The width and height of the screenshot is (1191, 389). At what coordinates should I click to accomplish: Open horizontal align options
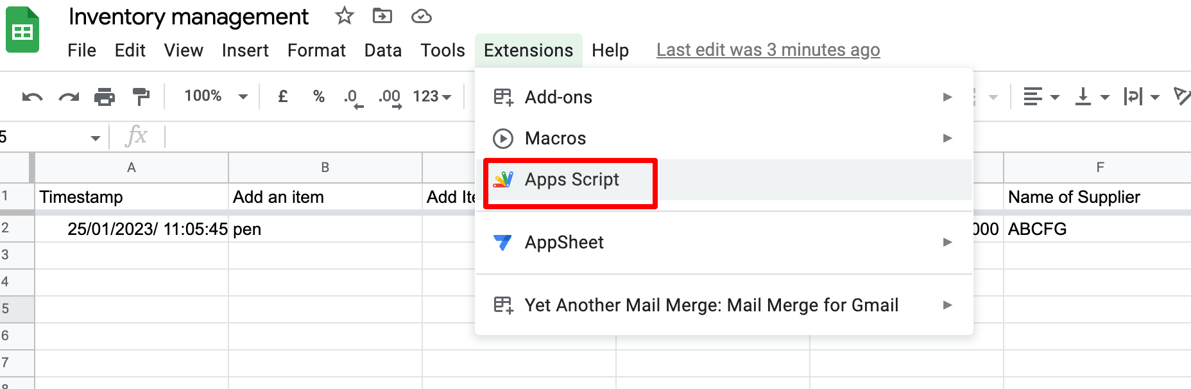1041,97
